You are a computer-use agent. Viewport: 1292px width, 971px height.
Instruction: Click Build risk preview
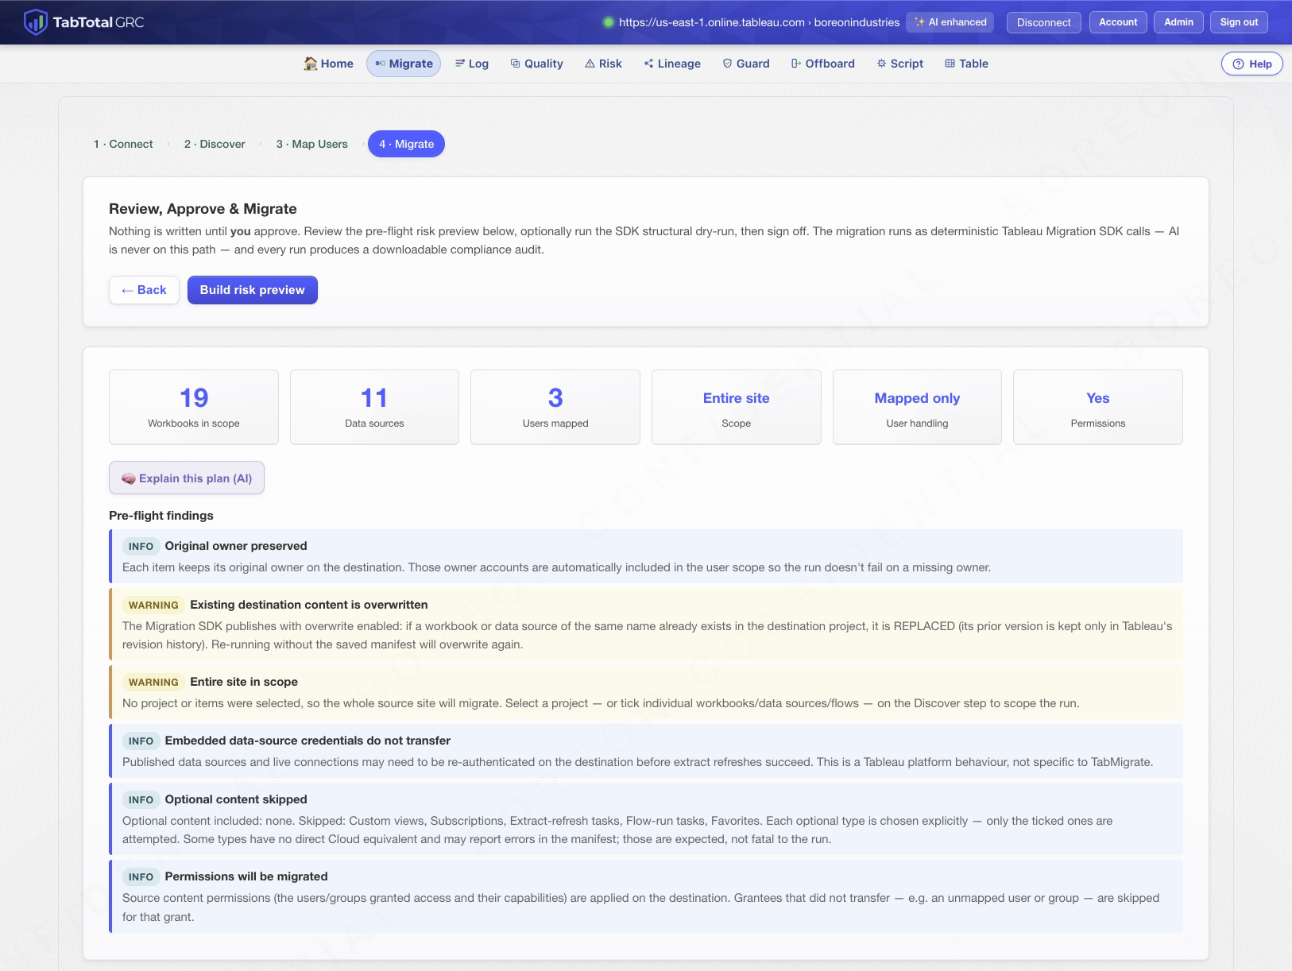(x=253, y=290)
